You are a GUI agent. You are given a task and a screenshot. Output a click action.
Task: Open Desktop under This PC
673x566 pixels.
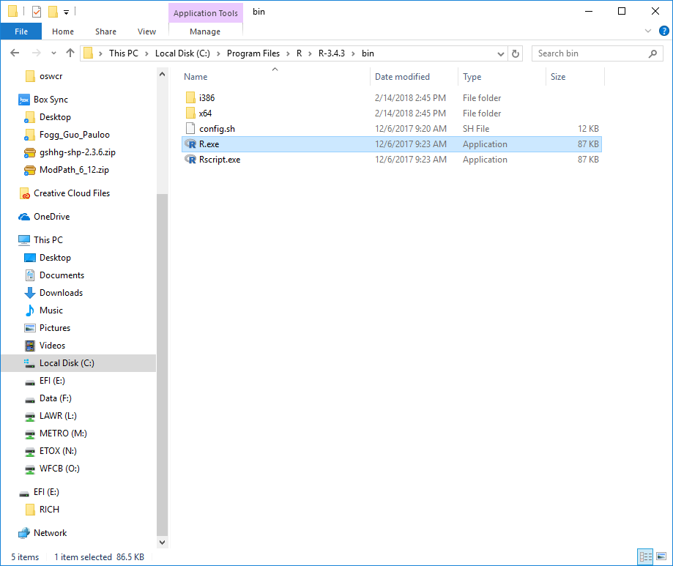48,258
